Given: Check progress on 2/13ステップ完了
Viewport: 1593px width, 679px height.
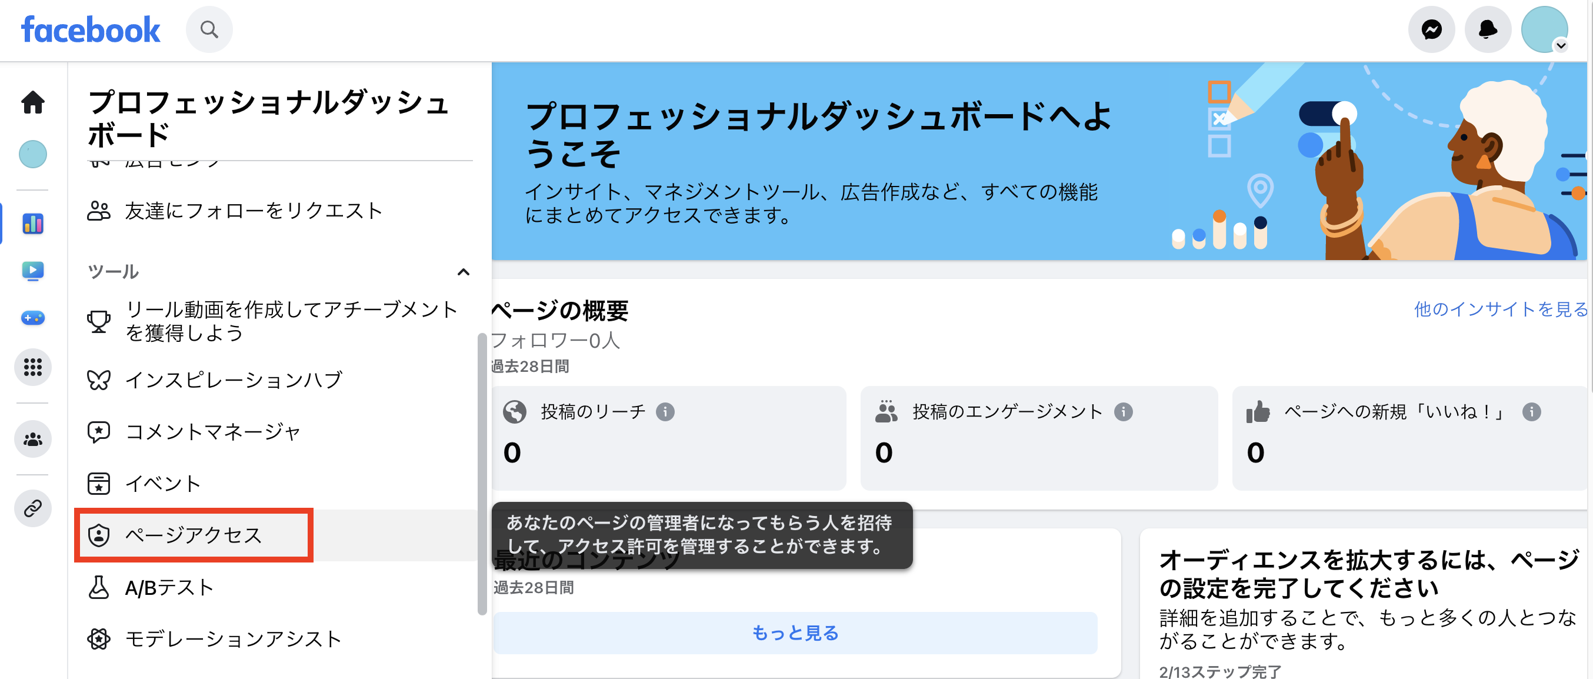Looking at the screenshot, I should (1220, 671).
